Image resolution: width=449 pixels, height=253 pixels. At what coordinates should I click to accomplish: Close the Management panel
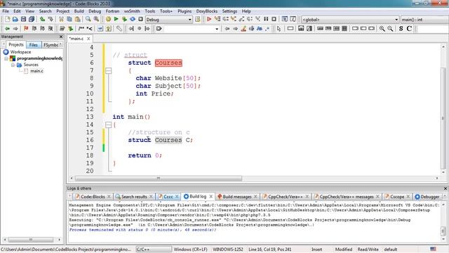61,37
